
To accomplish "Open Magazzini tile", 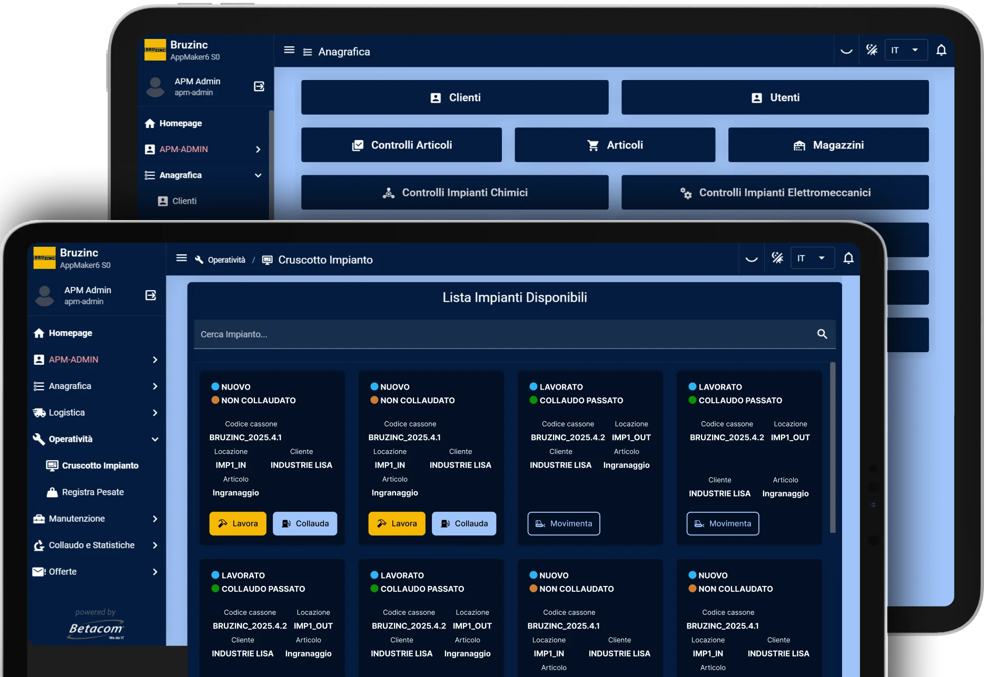I will point(828,145).
